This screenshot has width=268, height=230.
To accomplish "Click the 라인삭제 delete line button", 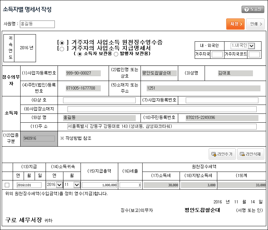I will click(x=251, y=154).
